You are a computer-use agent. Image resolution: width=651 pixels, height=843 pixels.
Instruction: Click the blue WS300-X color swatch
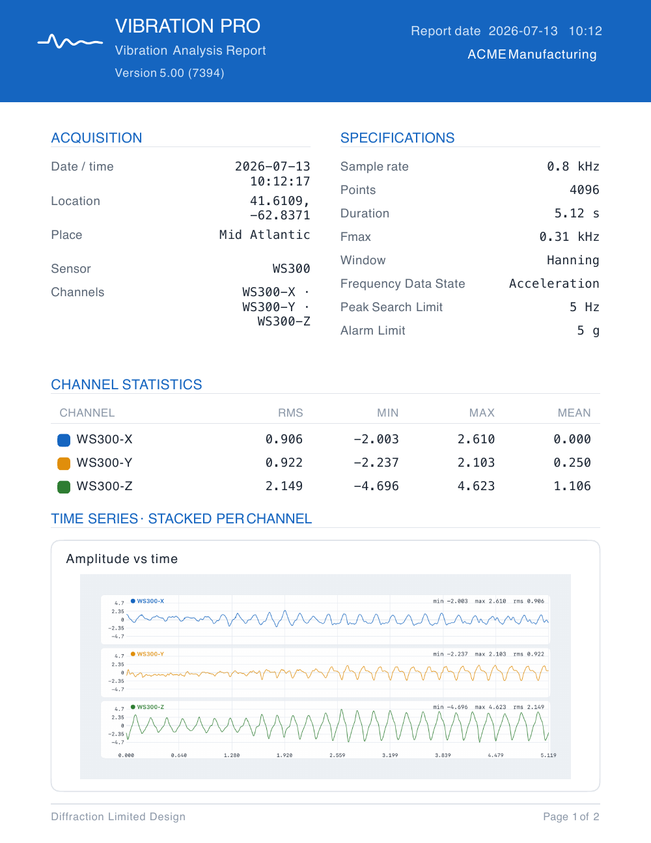64,440
